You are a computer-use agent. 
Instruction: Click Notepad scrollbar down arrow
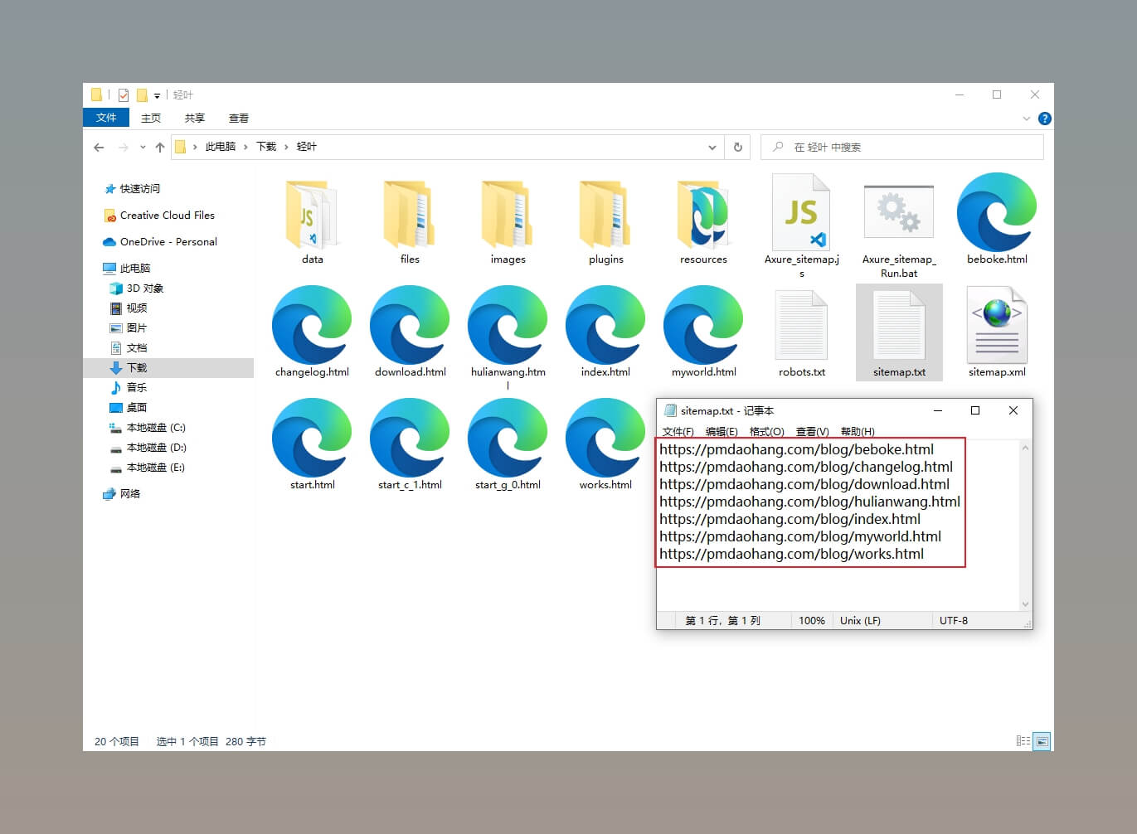1025,604
